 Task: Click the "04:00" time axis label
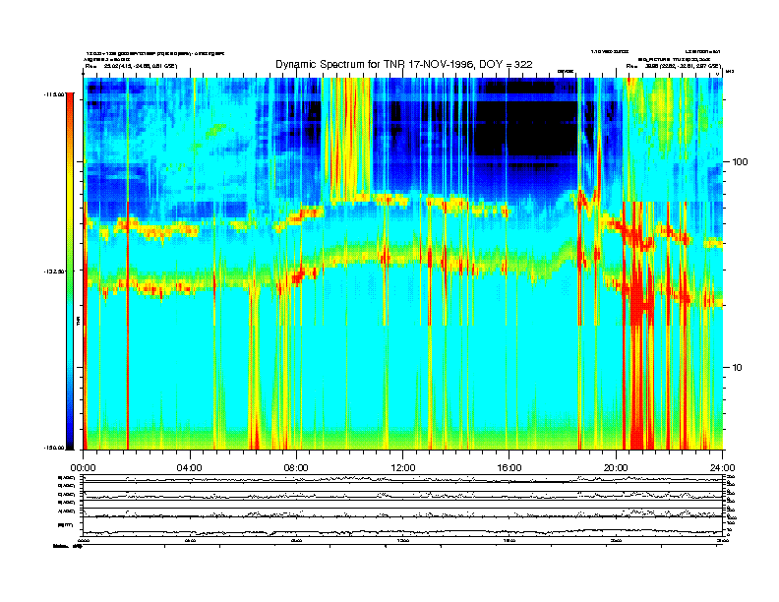click(x=190, y=468)
